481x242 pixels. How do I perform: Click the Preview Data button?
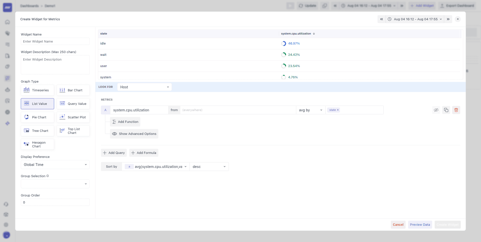click(420, 224)
